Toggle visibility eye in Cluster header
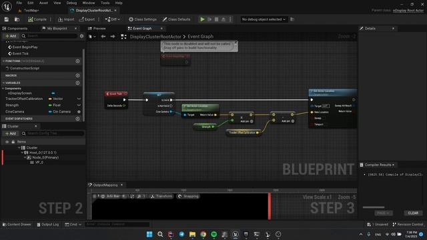The height and width of the screenshot is (240, 427). point(7,142)
